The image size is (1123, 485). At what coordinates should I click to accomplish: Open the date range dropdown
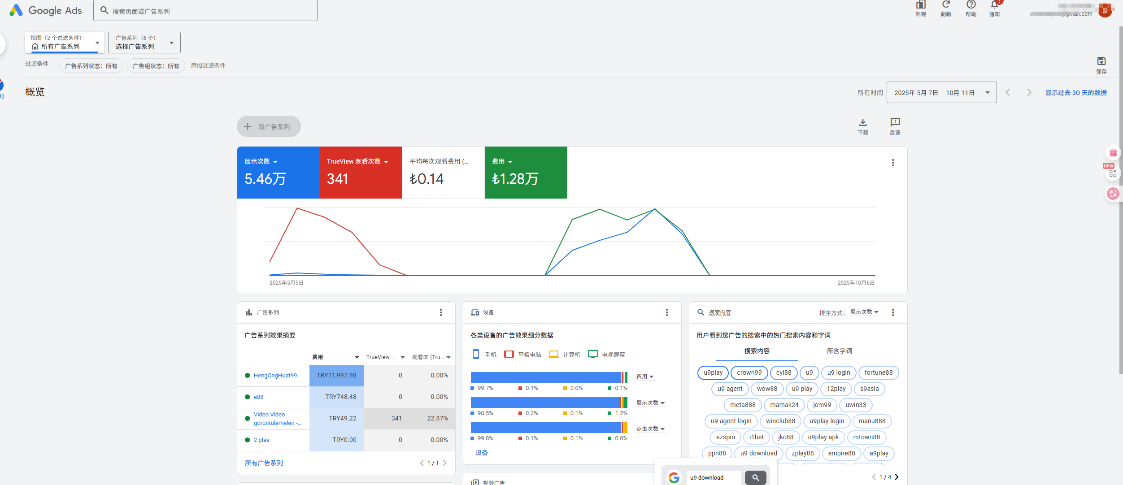pyautogui.click(x=941, y=93)
